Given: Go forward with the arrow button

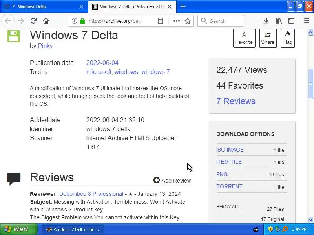Looking at the screenshot, I should point(21,21).
